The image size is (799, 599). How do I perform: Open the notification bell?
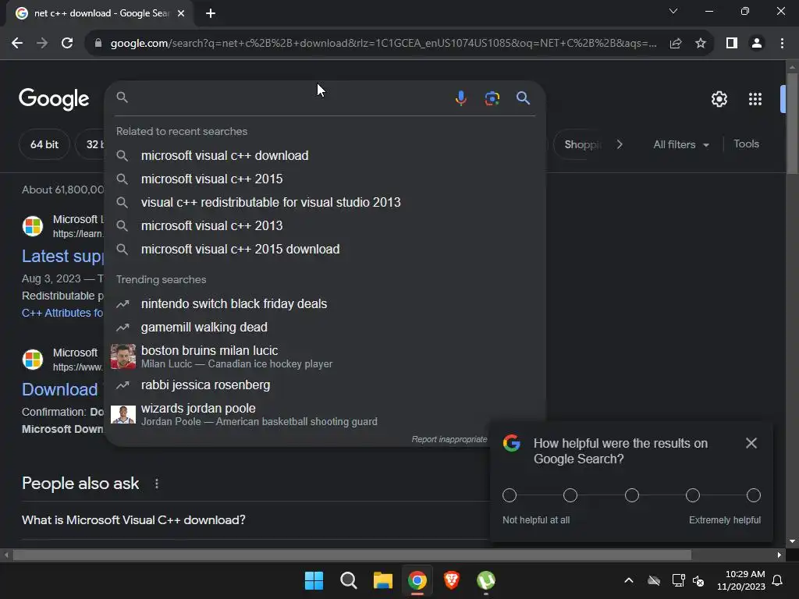[x=778, y=580]
